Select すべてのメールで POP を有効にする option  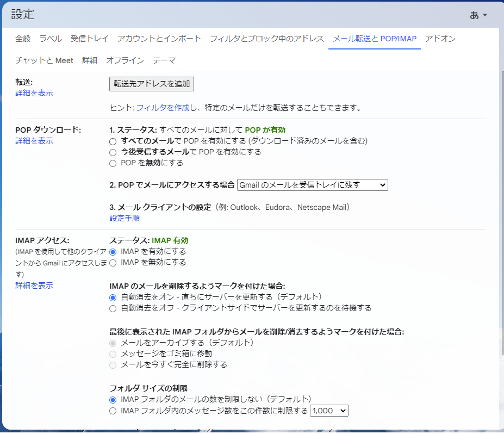click(x=113, y=141)
